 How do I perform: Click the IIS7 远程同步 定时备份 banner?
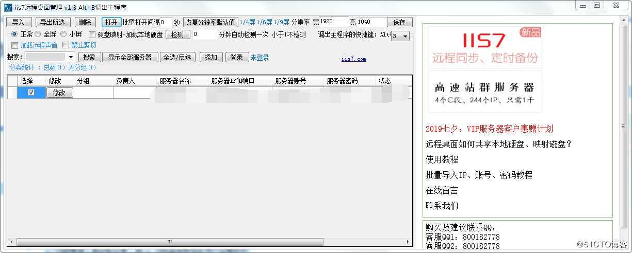[484, 46]
